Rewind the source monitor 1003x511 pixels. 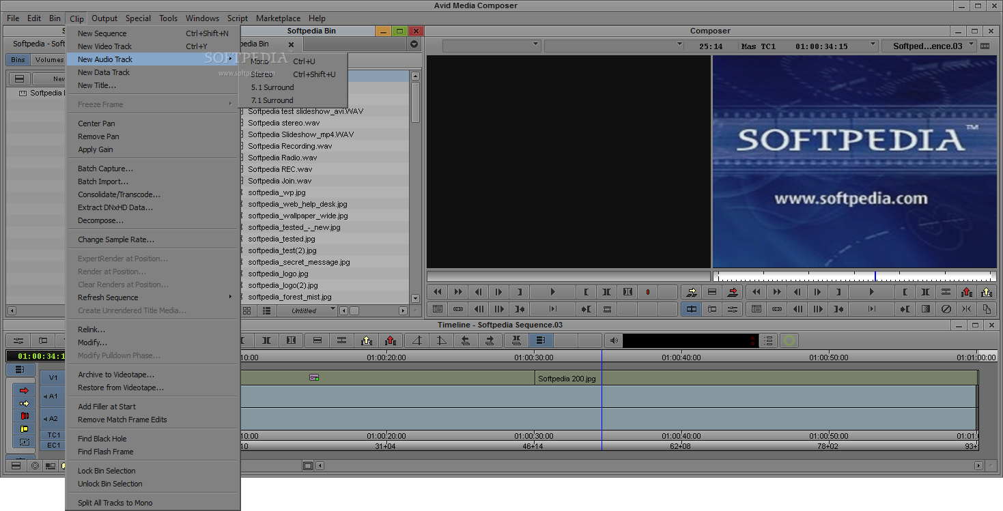(438, 292)
